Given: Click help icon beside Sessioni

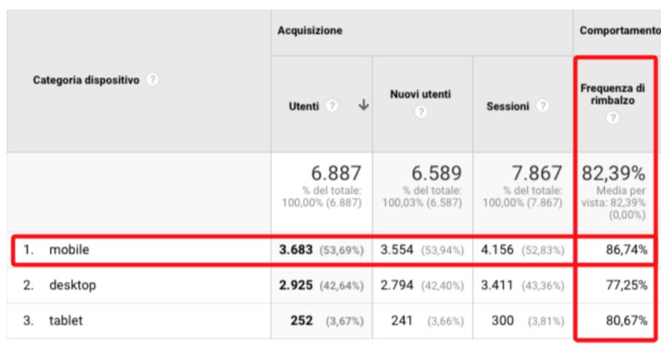Looking at the screenshot, I should click(543, 106).
